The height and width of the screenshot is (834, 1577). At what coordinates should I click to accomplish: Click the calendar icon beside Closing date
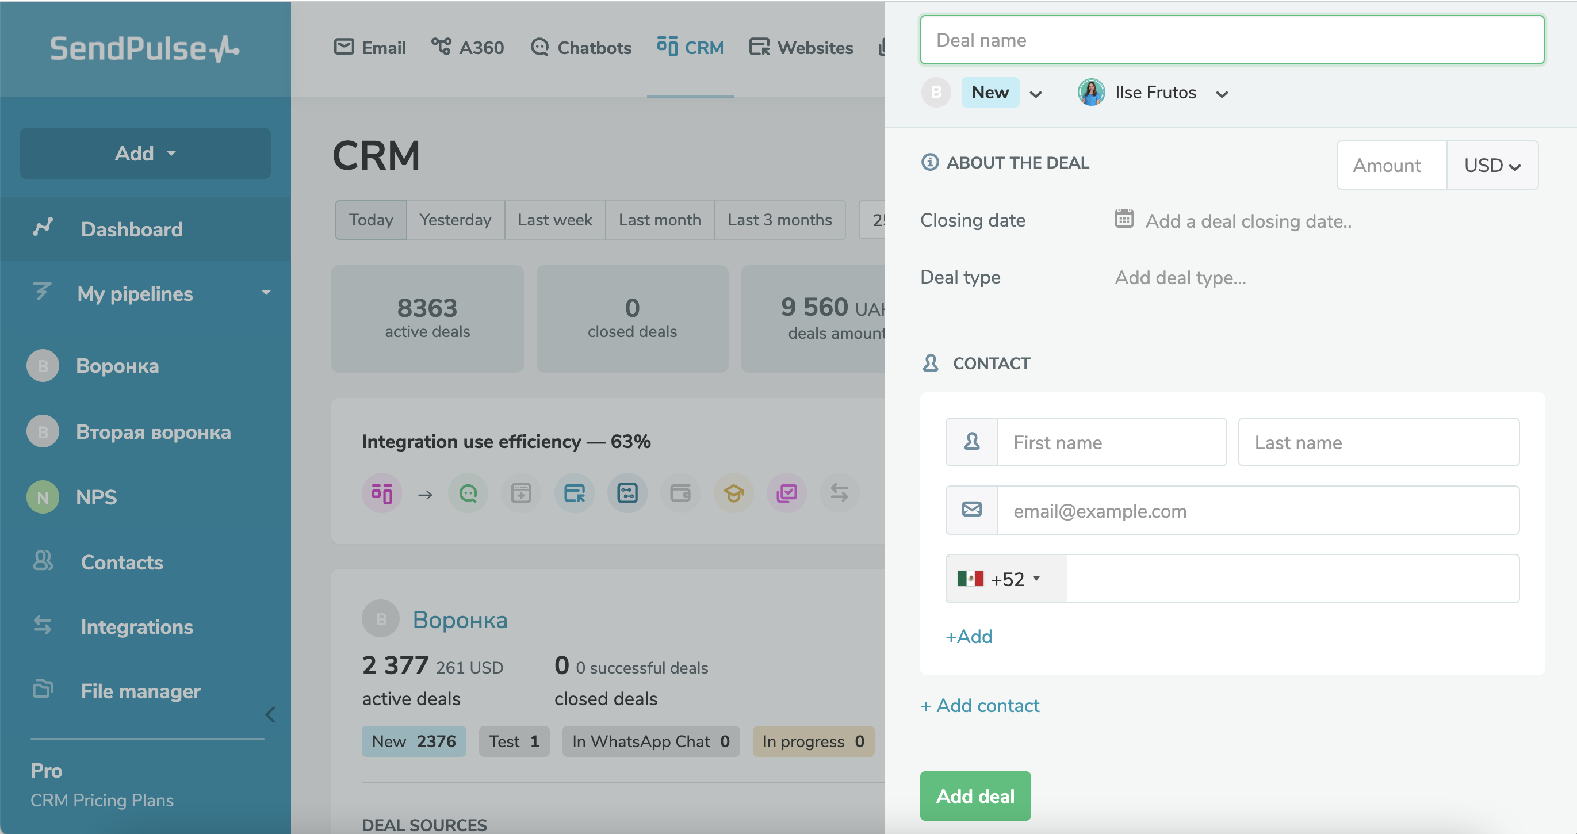(1123, 219)
